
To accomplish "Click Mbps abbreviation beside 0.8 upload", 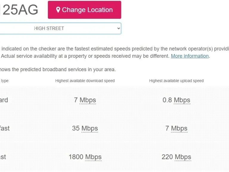I will pyautogui.click(x=182, y=100).
